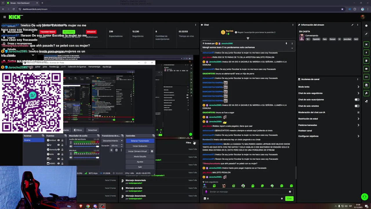
Task: Toggle Chat de solo-emotes switch
Action: pyautogui.click(x=357, y=106)
